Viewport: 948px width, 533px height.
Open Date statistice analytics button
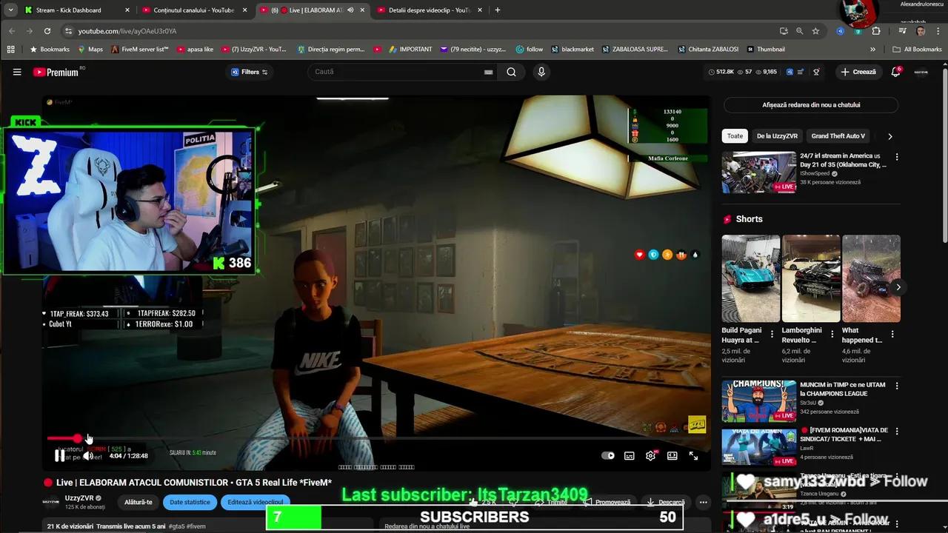(x=190, y=502)
